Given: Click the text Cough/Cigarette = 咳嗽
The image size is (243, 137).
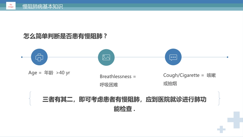Looking at the screenshot, I should point(190,75).
